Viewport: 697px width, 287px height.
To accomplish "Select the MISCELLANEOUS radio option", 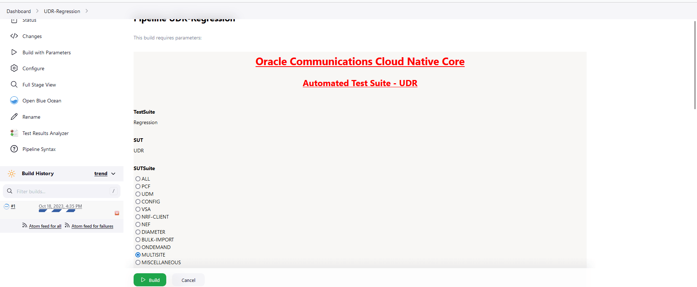I will pyautogui.click(x=138, y=262).
